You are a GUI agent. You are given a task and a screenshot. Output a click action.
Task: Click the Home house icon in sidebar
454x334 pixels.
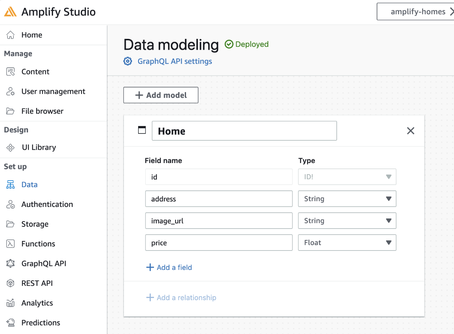click(10, 35)
